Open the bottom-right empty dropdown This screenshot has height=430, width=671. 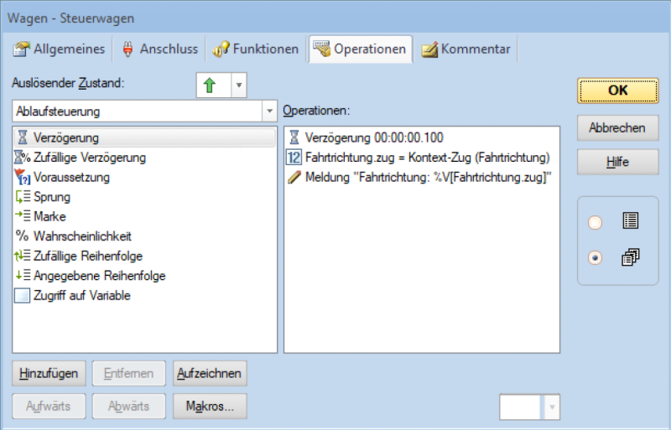click(x=552, y=407)
